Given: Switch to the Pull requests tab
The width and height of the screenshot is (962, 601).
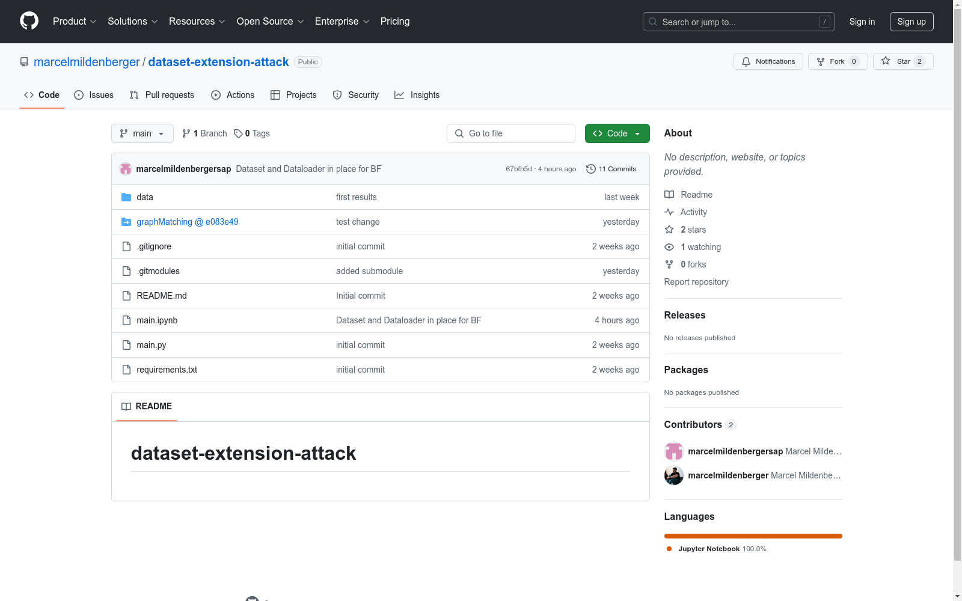Looking at the screenshot, I should [162, 95].
